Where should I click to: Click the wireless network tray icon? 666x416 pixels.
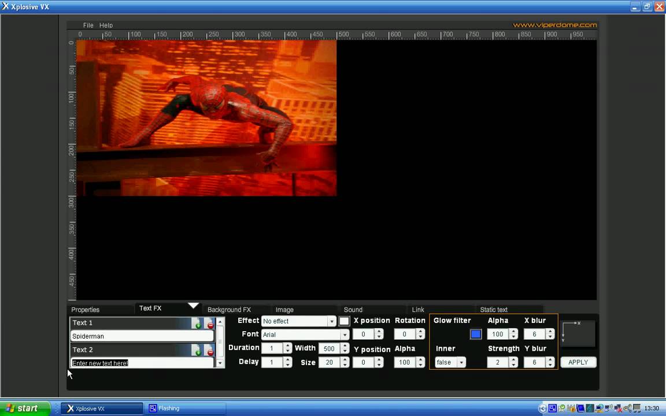[609, 408]
